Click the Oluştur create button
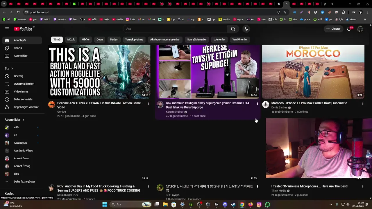Viewport: 372px width, 209px height. pos(333,29)
